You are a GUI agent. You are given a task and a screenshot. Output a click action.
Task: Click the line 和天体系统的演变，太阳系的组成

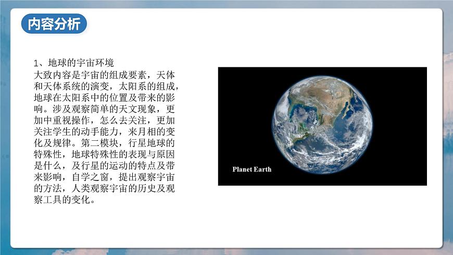coord(106,86)
